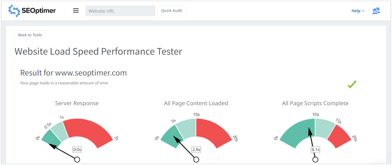Click the 0.0s Server Response value label

coord(77,149)
